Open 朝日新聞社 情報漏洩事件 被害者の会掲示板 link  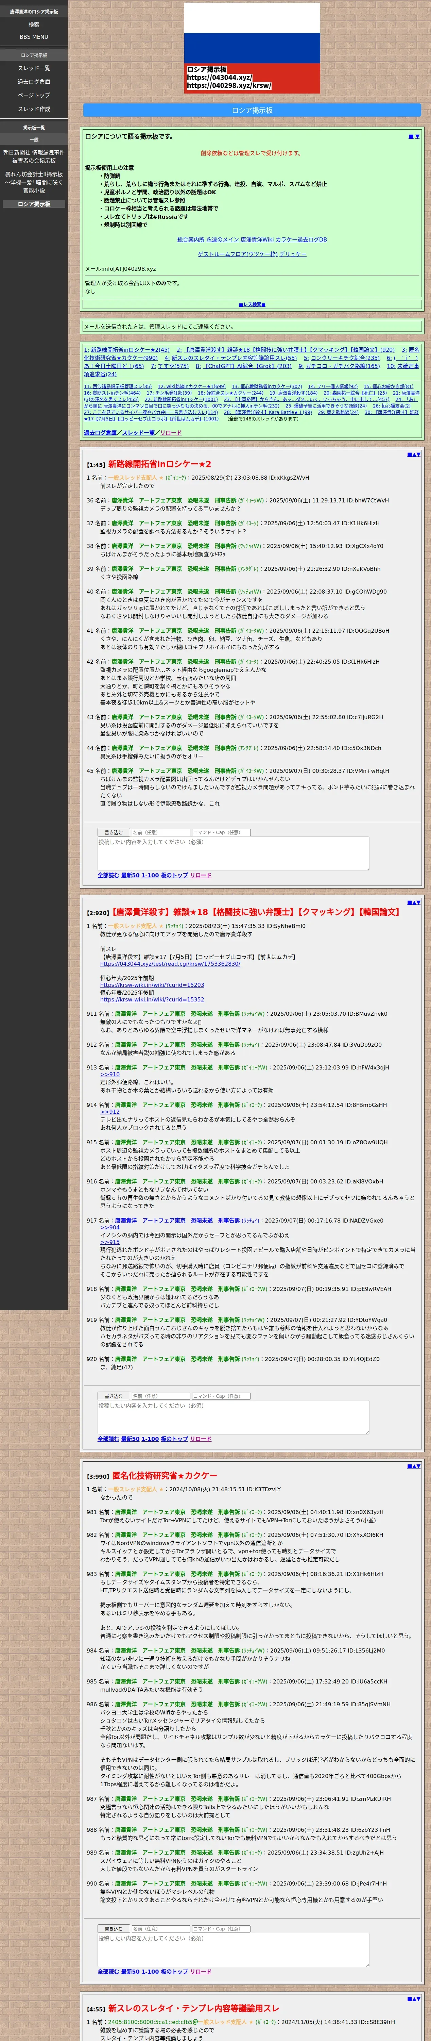pyautogui.click(x=34, y=156)
